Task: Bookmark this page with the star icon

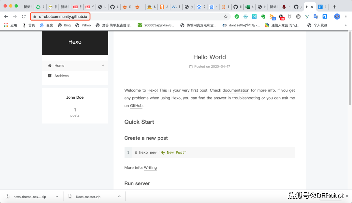Action: [x=226, y=17]
